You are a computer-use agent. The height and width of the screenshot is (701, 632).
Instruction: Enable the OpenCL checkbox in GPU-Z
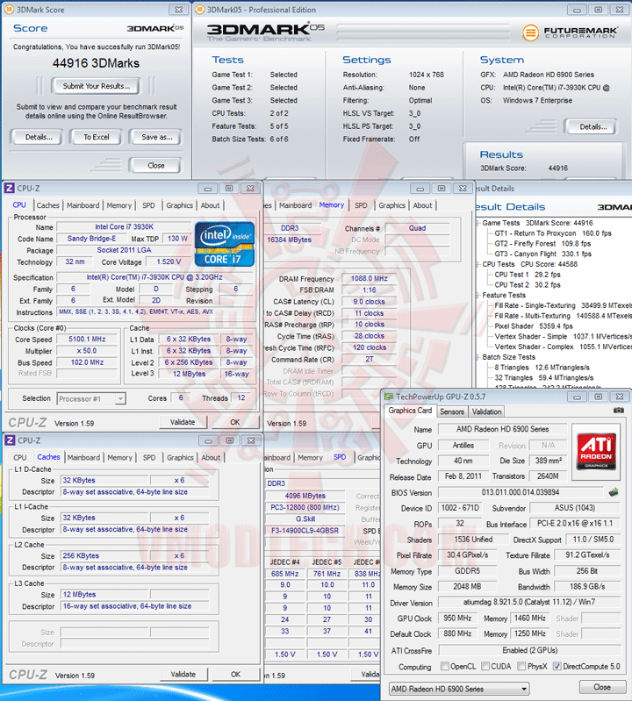444,666
